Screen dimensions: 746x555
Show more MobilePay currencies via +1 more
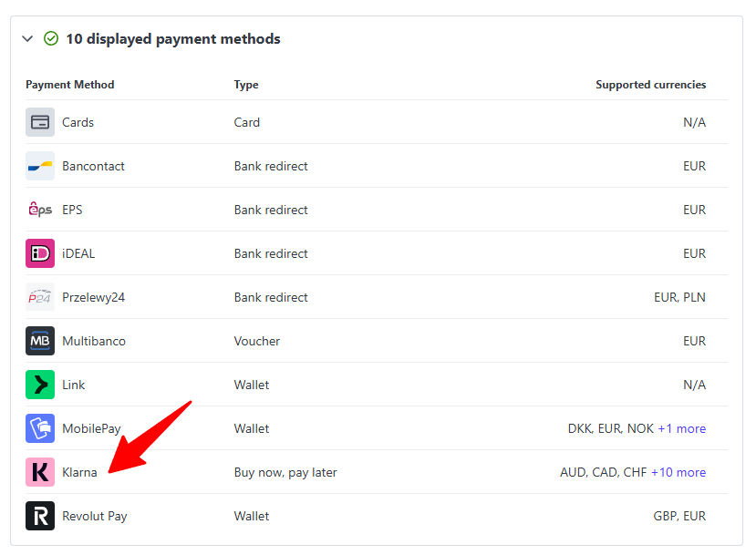pos(682,428)
